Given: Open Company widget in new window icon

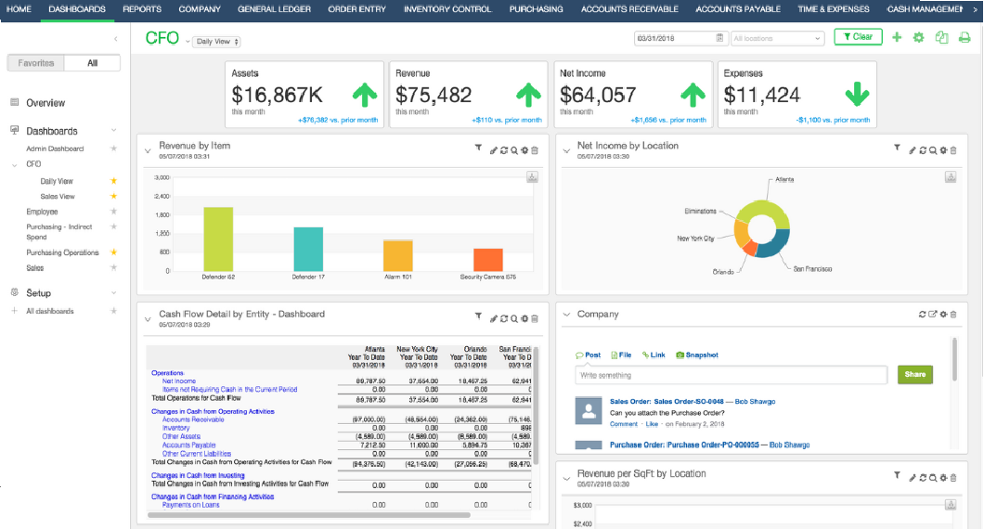Looking at the screenshot, I should pyautogui.click(x=933, y=315).
